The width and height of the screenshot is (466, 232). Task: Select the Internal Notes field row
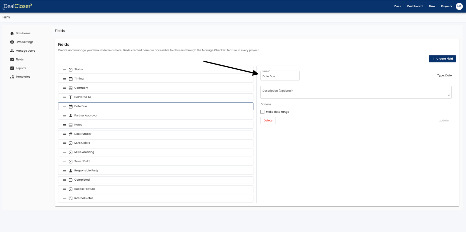(156, 198)
